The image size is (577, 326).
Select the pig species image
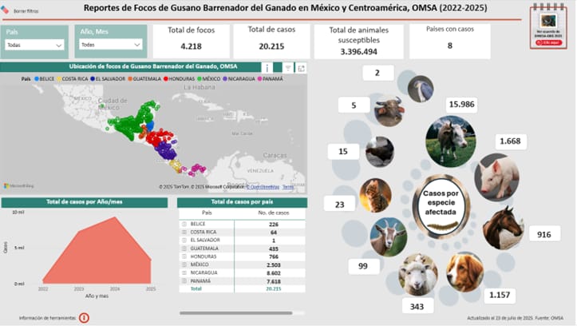click(496, 176)
